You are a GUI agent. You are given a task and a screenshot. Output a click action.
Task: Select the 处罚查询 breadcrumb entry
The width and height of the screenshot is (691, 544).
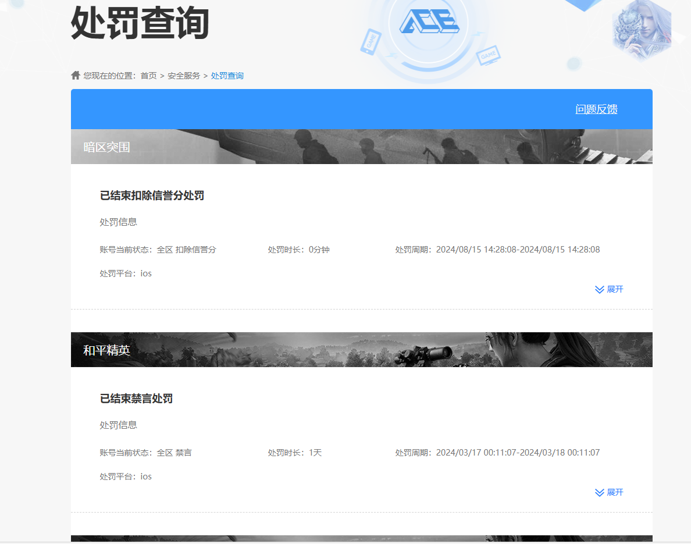227,75
